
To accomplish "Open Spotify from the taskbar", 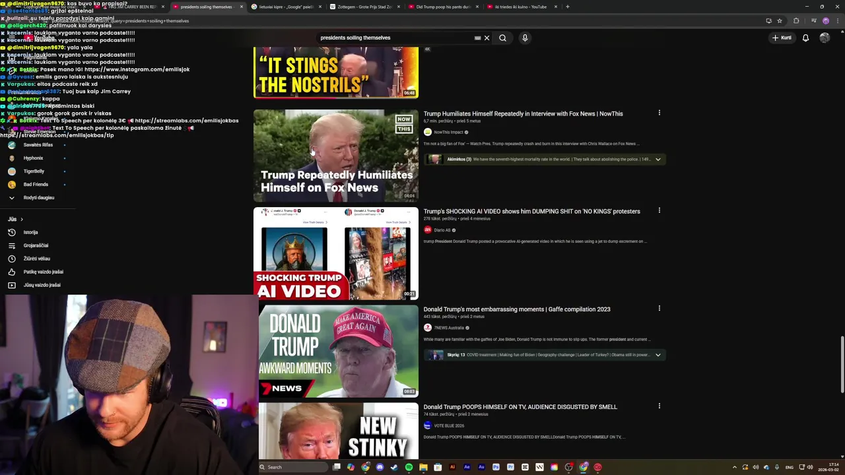I will [x=409, y=467].
